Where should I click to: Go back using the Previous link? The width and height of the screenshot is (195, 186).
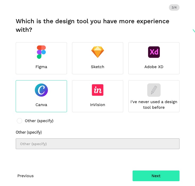26,176
